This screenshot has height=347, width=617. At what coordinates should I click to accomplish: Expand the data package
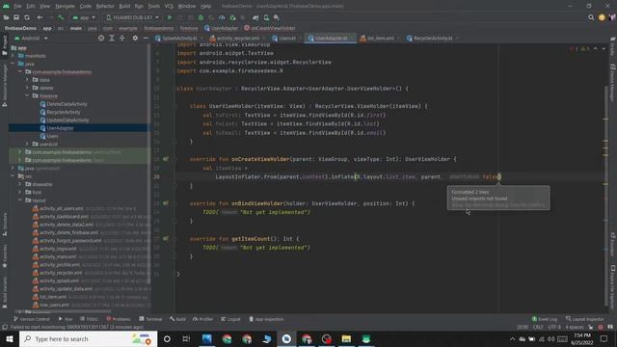pyautogui.click(x=27, y=80)
